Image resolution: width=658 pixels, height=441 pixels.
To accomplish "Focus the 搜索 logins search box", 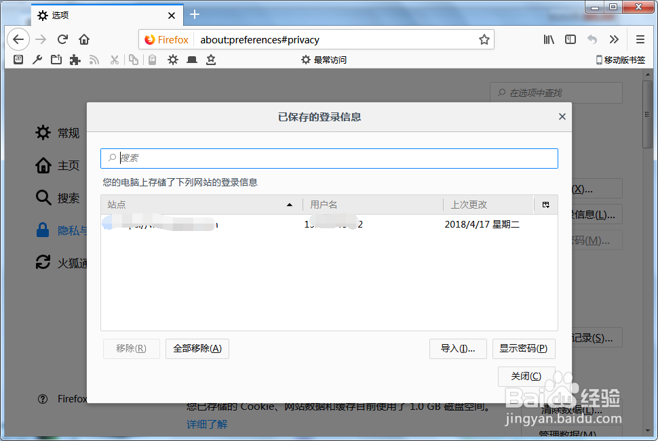I will point(330,159).
